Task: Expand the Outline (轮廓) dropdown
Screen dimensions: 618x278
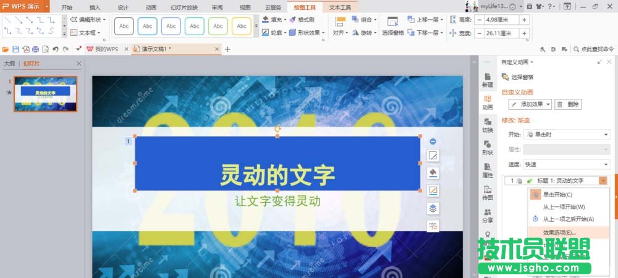Action: [284, 33]
